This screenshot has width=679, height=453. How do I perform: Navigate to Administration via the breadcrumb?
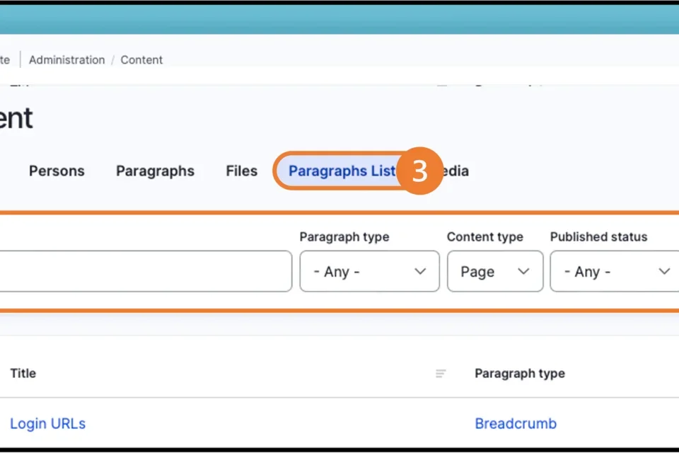click(66, 60)
